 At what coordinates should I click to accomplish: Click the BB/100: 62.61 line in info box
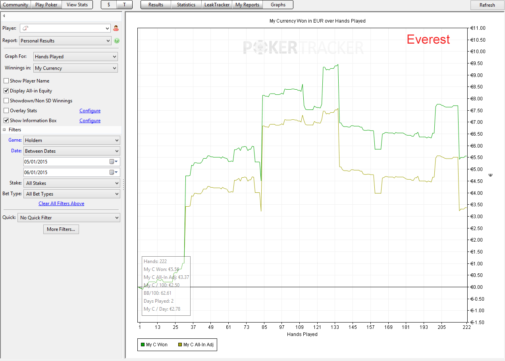click(x=158, y=293)
